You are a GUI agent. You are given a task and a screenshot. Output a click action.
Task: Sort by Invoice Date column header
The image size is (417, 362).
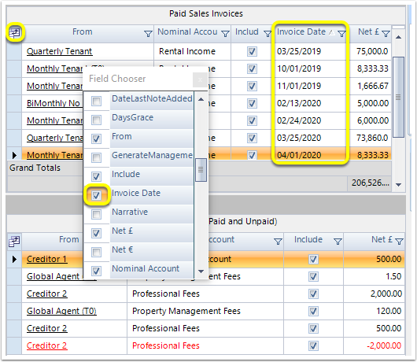[x=301, y=32]
